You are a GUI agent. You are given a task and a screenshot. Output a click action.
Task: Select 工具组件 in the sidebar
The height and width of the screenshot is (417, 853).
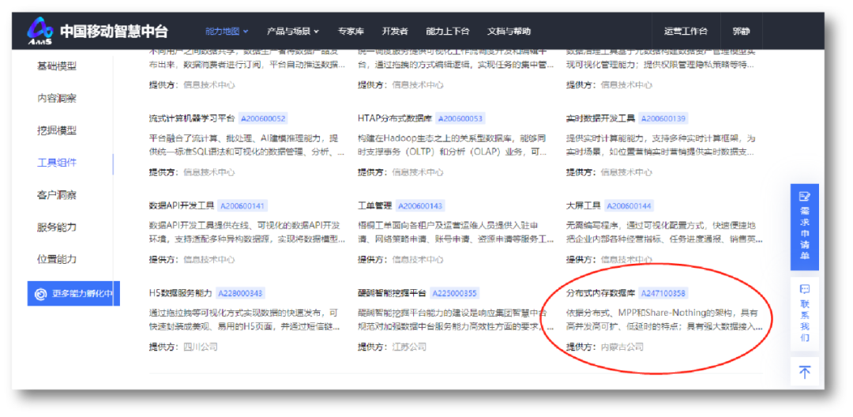57,163
